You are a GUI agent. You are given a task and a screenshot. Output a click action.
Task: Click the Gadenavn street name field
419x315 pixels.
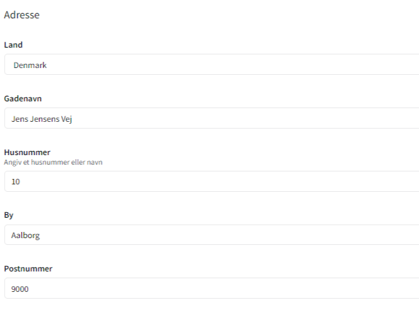[211, 118]
